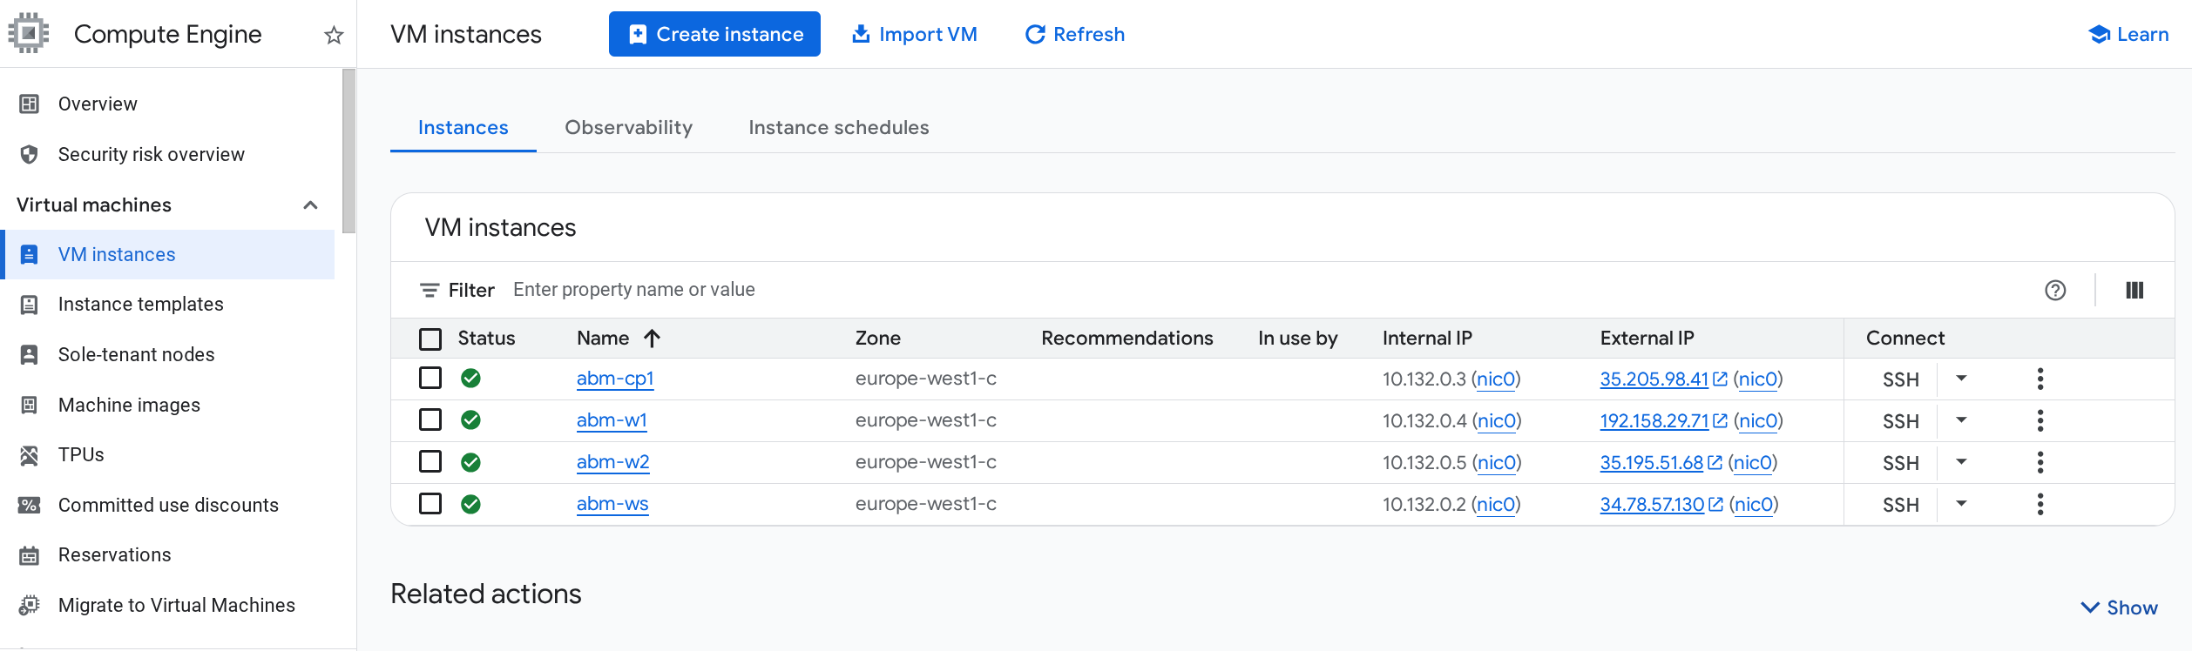Click external link icon beside 35.195.51.68
Viewport: 2192px width, 651px height.
(x=1715, y=462)
